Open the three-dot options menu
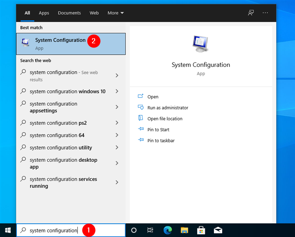Screen dimensions: 295x237 click(265, 13)
